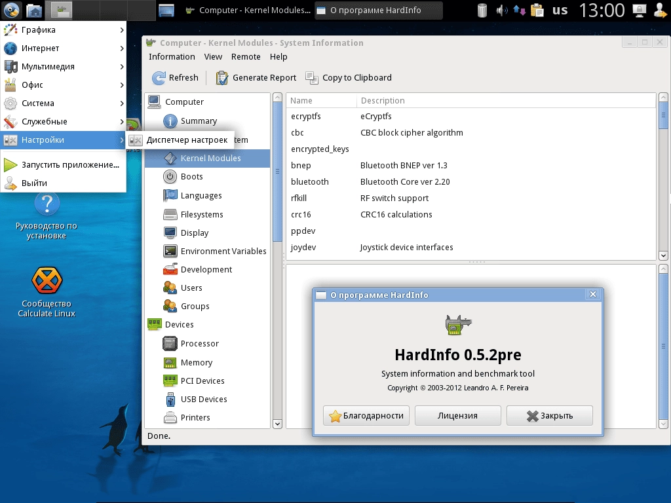The image size is (671, 503).
Task: Open the Remote menu
Action: point(246,56)
